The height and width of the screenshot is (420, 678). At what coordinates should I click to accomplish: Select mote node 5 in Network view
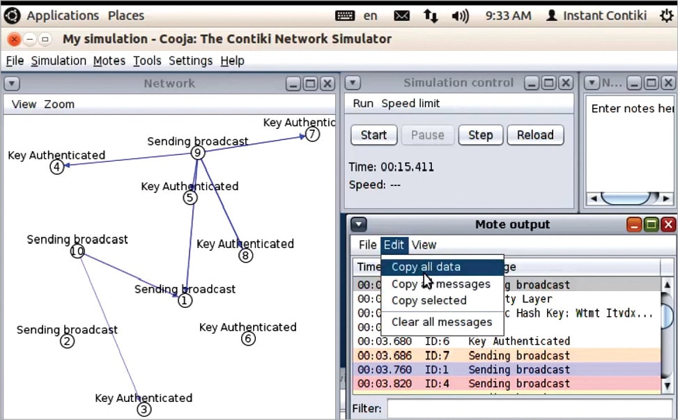190,198
